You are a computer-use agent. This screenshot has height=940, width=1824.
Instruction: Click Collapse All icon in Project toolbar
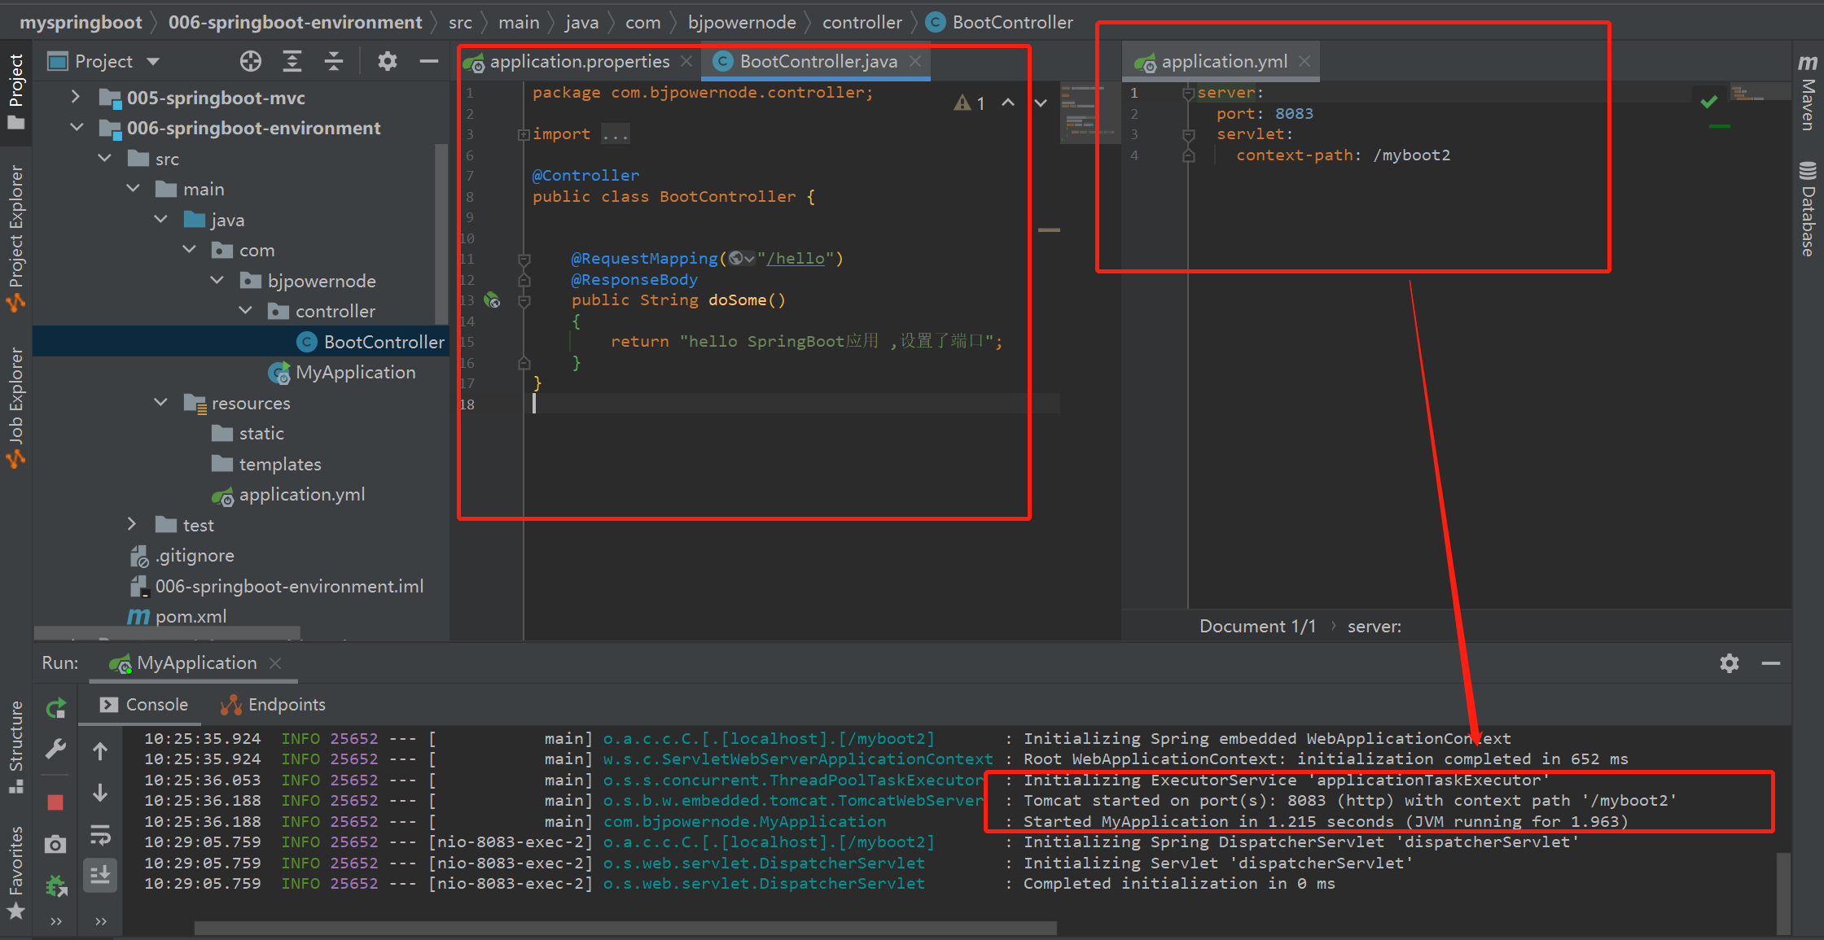(334, 61)
